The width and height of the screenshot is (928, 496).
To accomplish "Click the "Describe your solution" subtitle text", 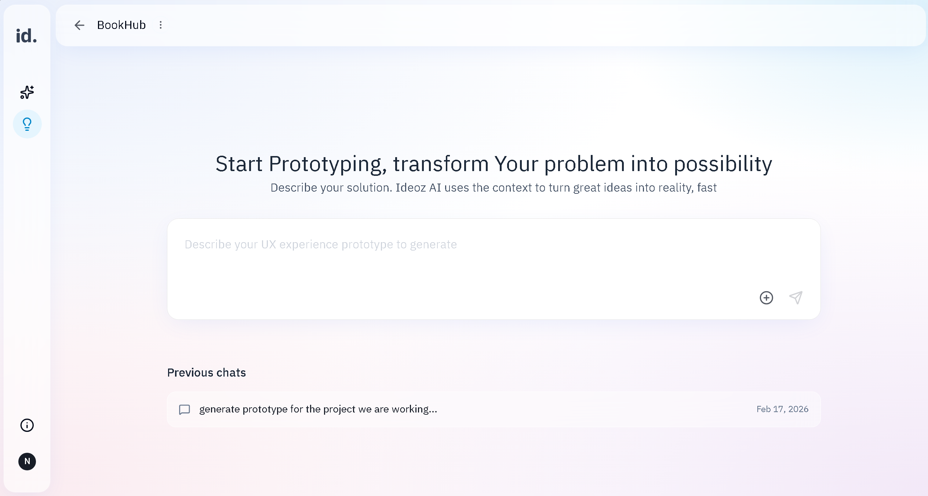I will [494, 188].
